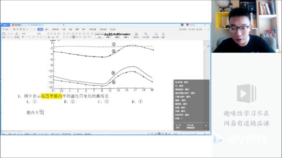
Task: Open the 选择 Select cursor dropdown
Action: (163, 35)
